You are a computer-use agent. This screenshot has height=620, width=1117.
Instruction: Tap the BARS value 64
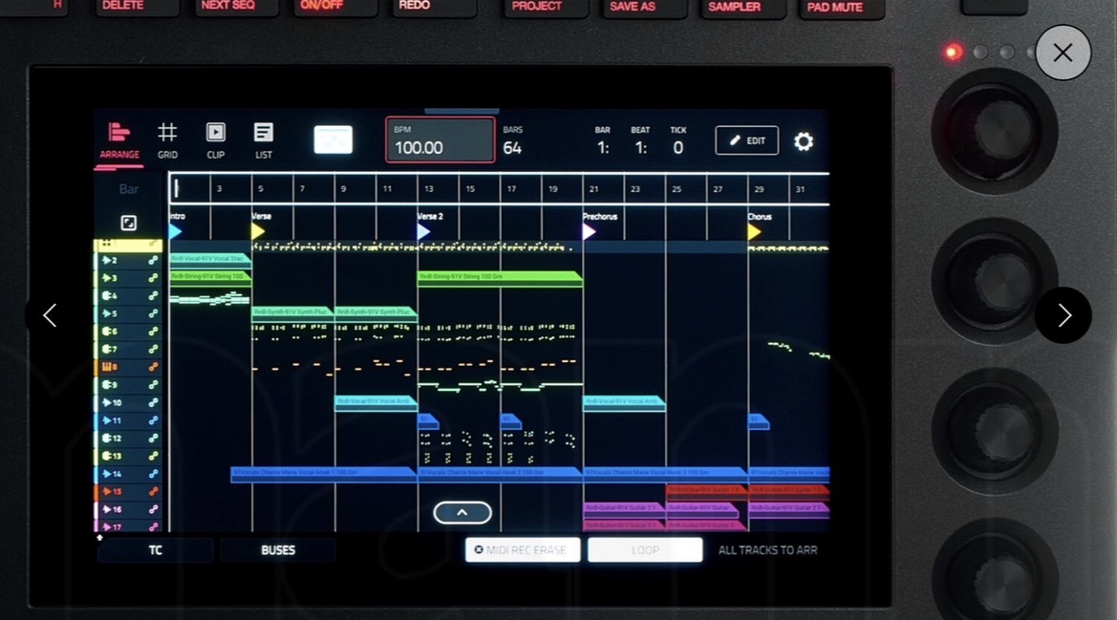coord(512,148)
